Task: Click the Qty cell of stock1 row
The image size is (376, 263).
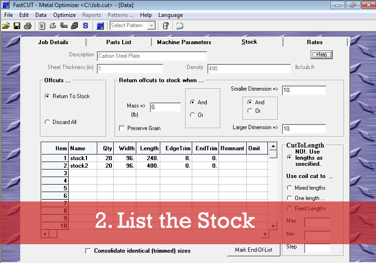Action: 105,158
